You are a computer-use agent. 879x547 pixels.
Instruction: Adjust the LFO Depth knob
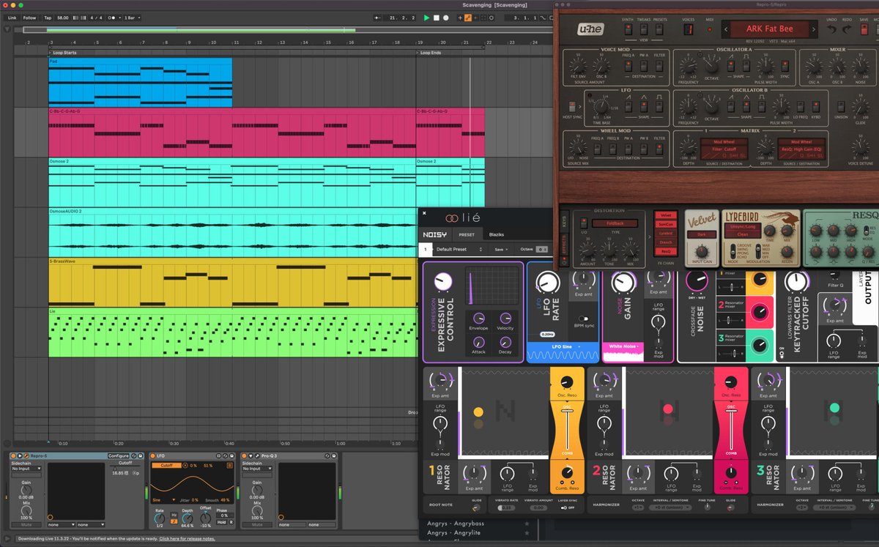(x=188, y=518)
